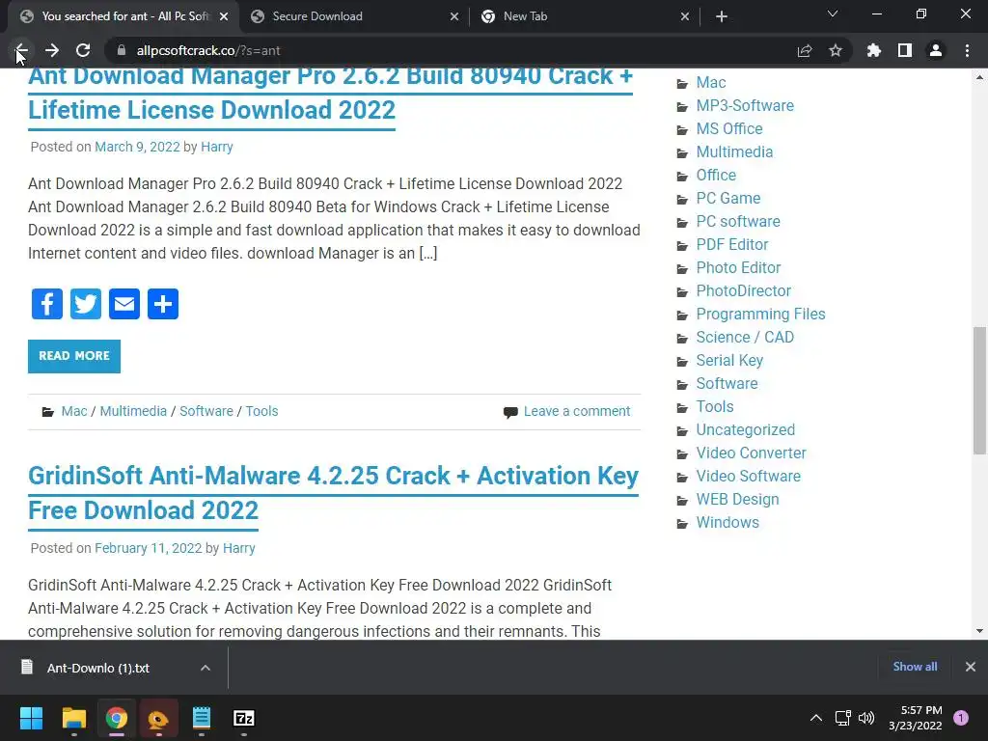988x741 pixels.
Task: Open the PC Game sidebar category
Action: coord(727,199)
